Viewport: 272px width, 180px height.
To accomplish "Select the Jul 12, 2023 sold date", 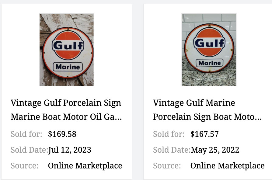I will click(70, 150).
